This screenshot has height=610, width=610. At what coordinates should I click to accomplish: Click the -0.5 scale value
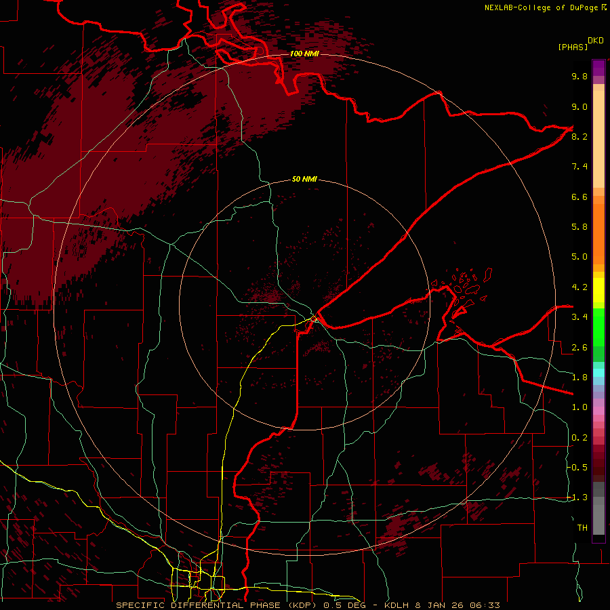tap(577, 468)
